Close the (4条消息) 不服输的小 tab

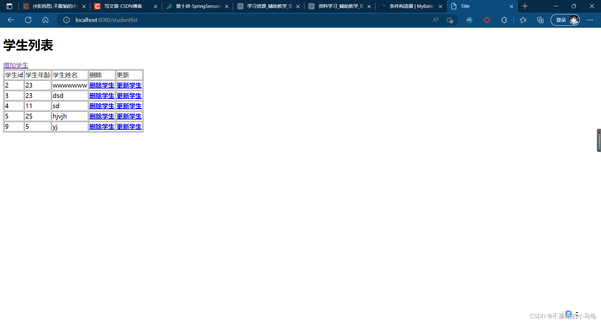click(x=84, y=6)
